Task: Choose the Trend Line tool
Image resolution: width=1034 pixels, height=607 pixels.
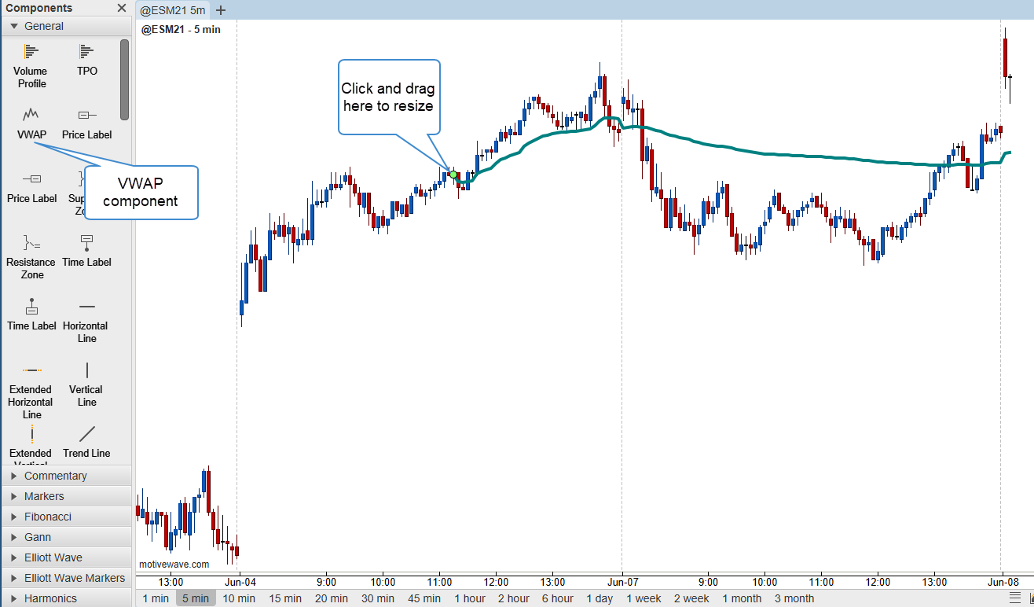Action: pyautogui.click(x=86, y=434)
